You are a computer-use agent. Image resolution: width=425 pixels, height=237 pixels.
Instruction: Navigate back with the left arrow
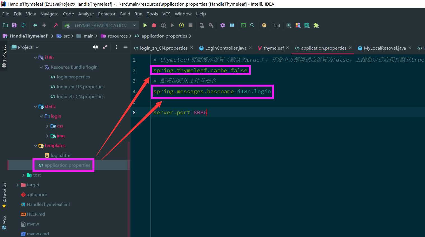(35, 25)
